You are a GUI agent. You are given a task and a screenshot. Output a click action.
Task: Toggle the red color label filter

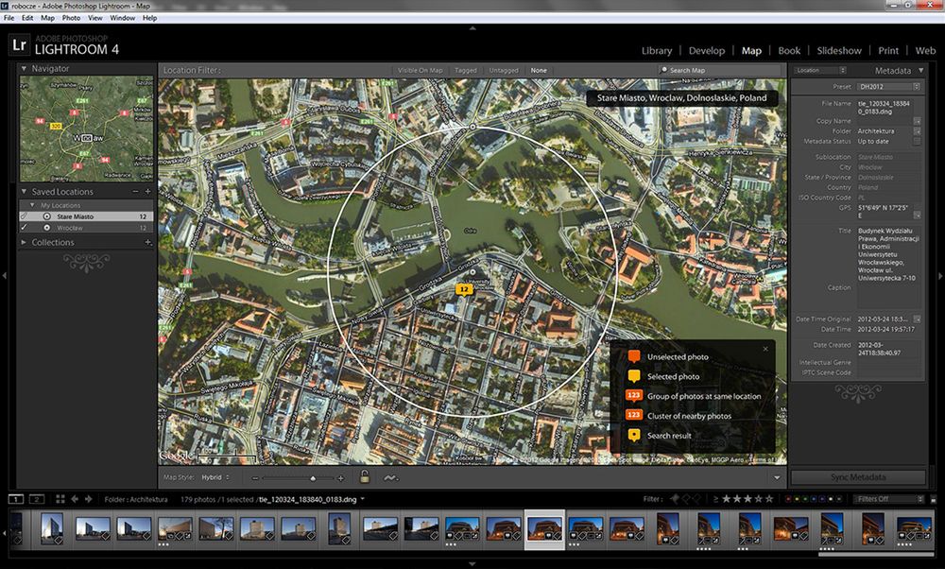pyautogui.click(x=788, y=499)
